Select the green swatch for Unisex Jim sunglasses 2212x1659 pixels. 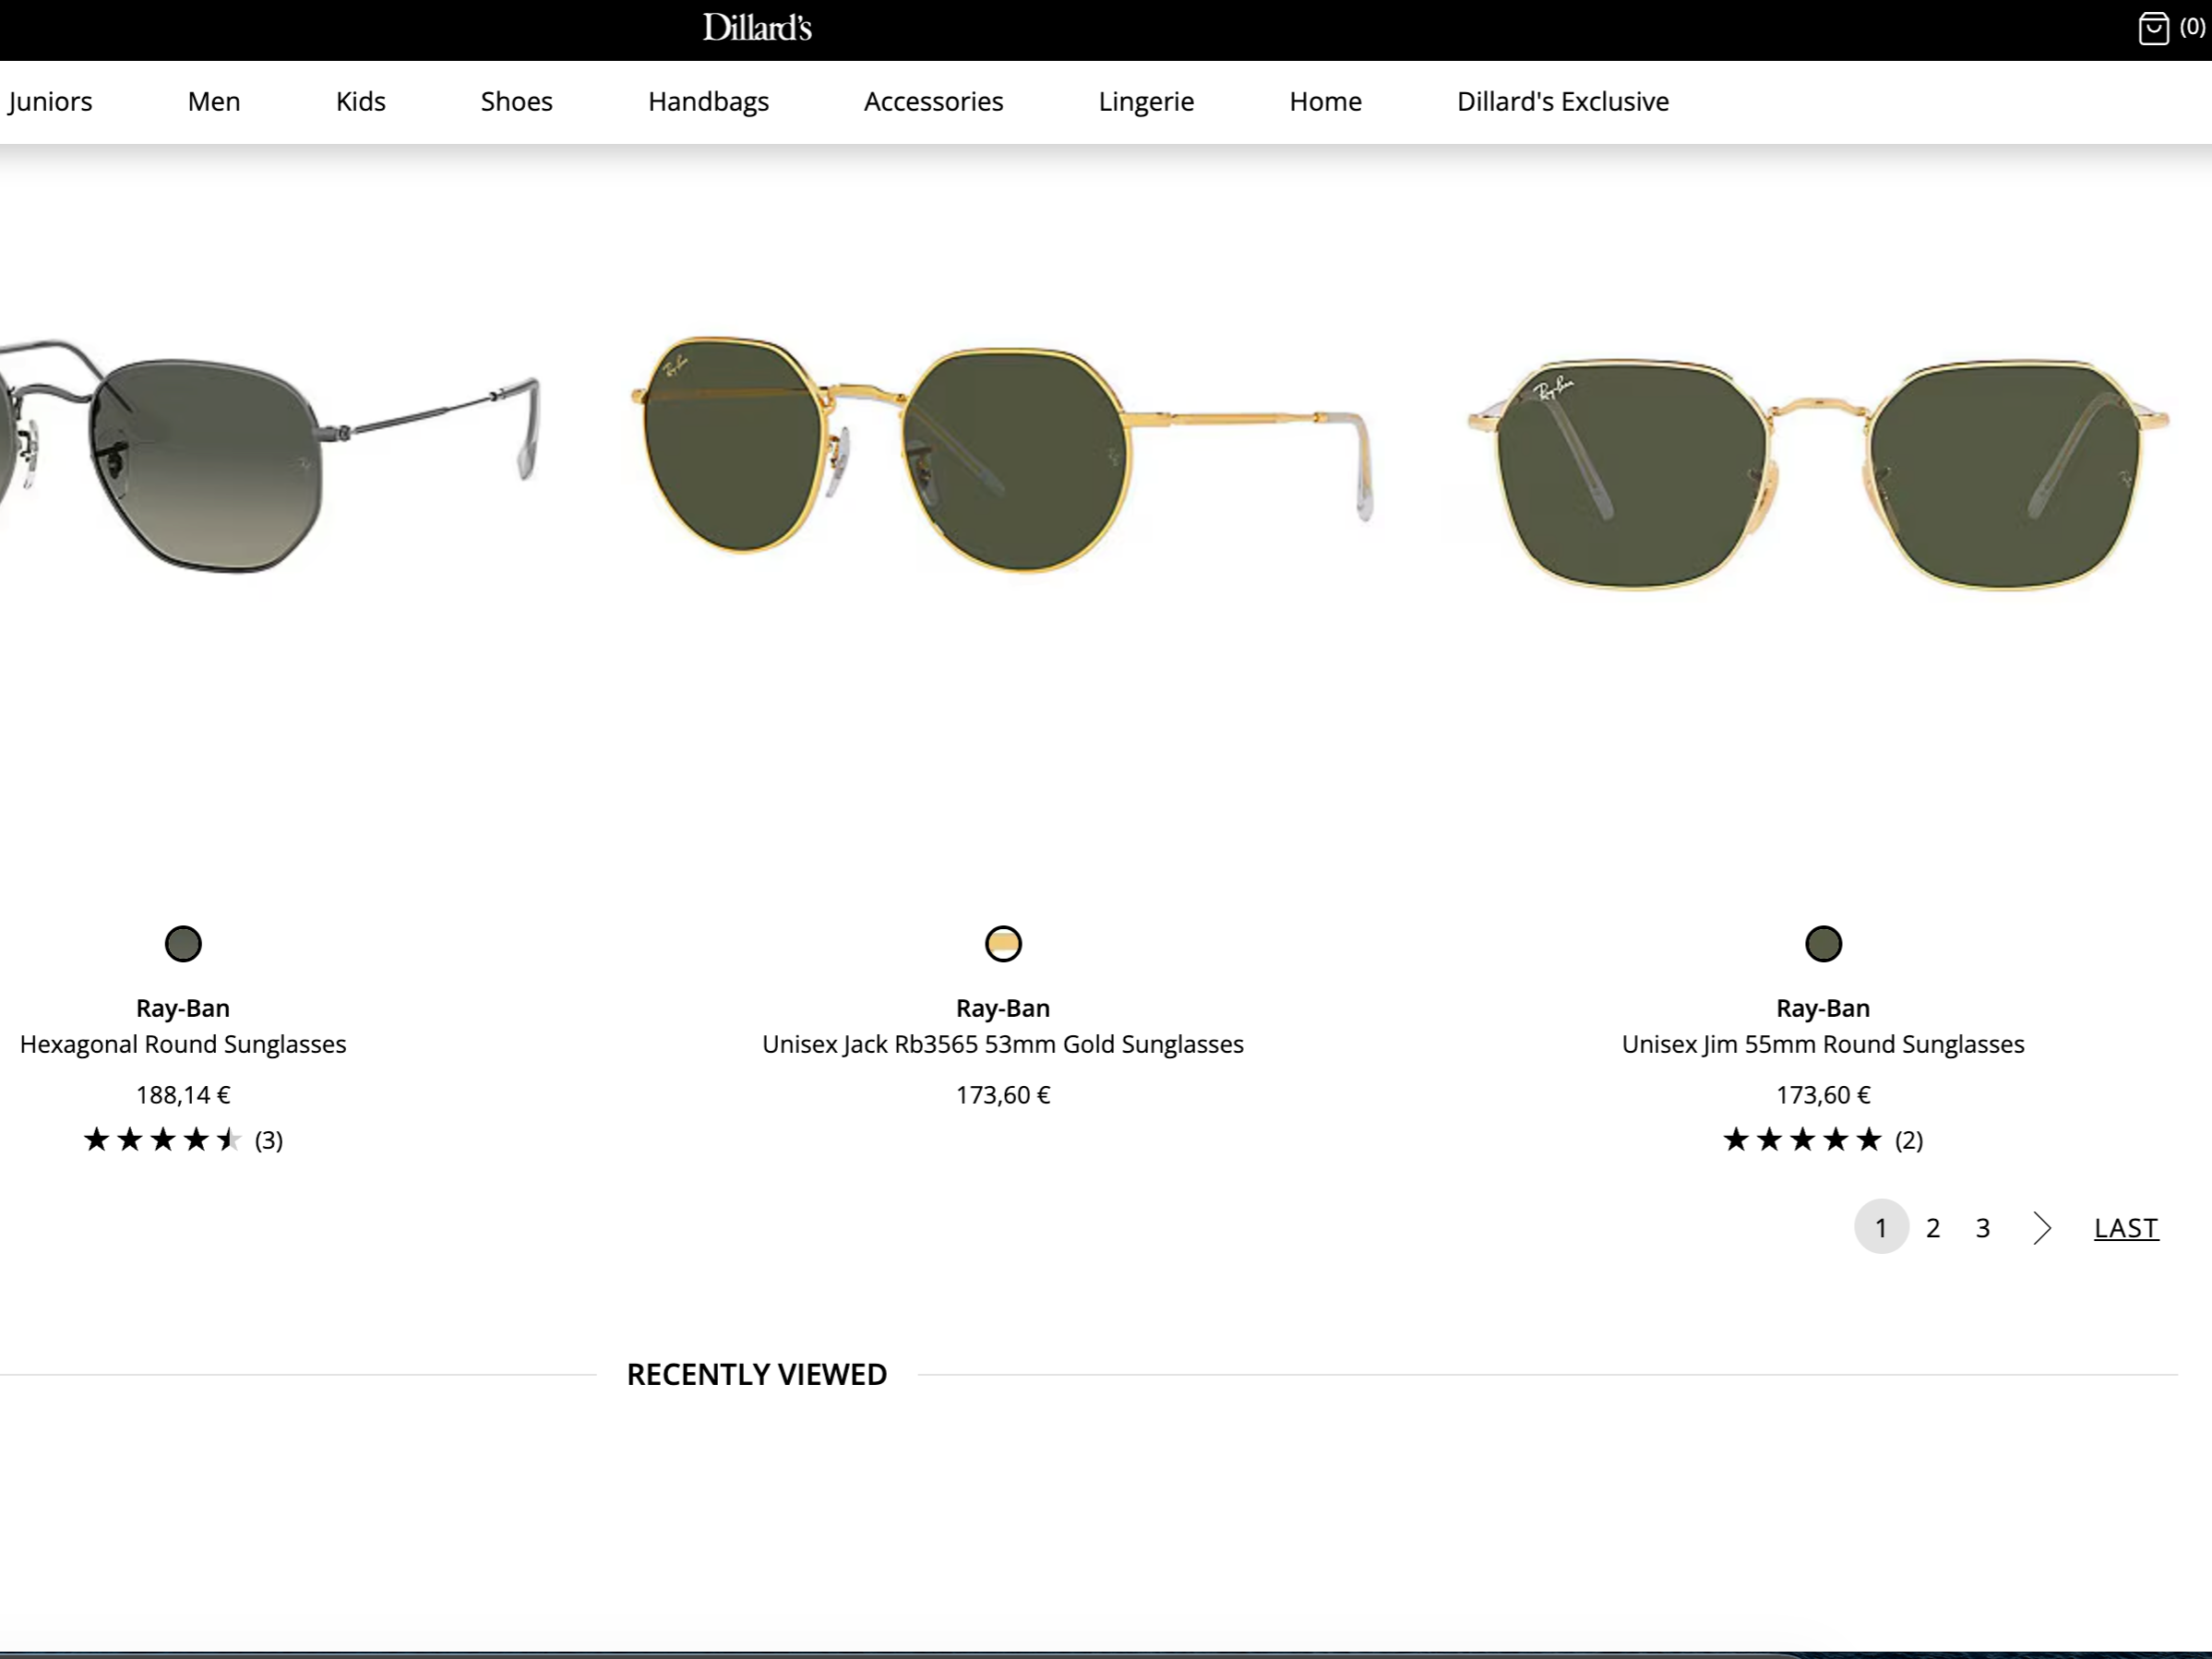[x=1823, y=944]
